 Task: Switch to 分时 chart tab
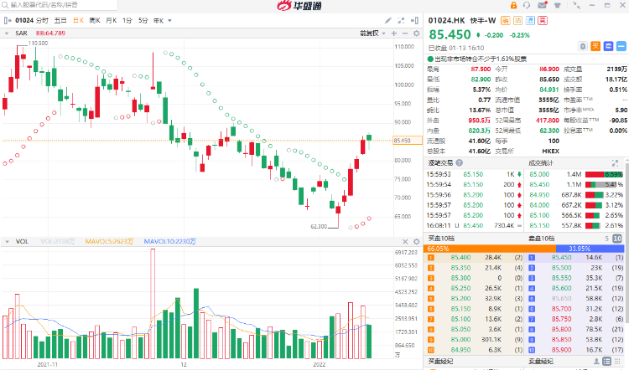pyautogui.click(x=42, y=20)
